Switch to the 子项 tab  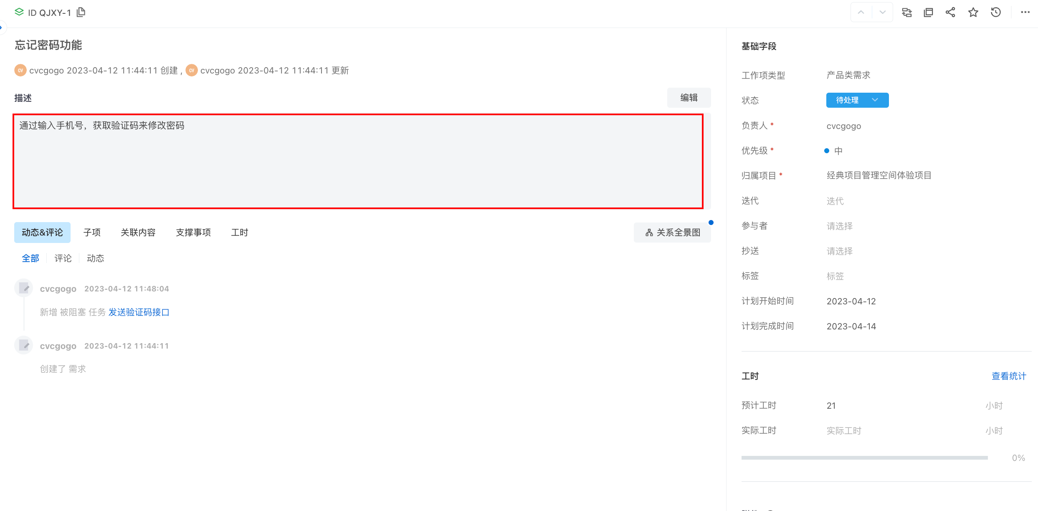pos(92,233)
